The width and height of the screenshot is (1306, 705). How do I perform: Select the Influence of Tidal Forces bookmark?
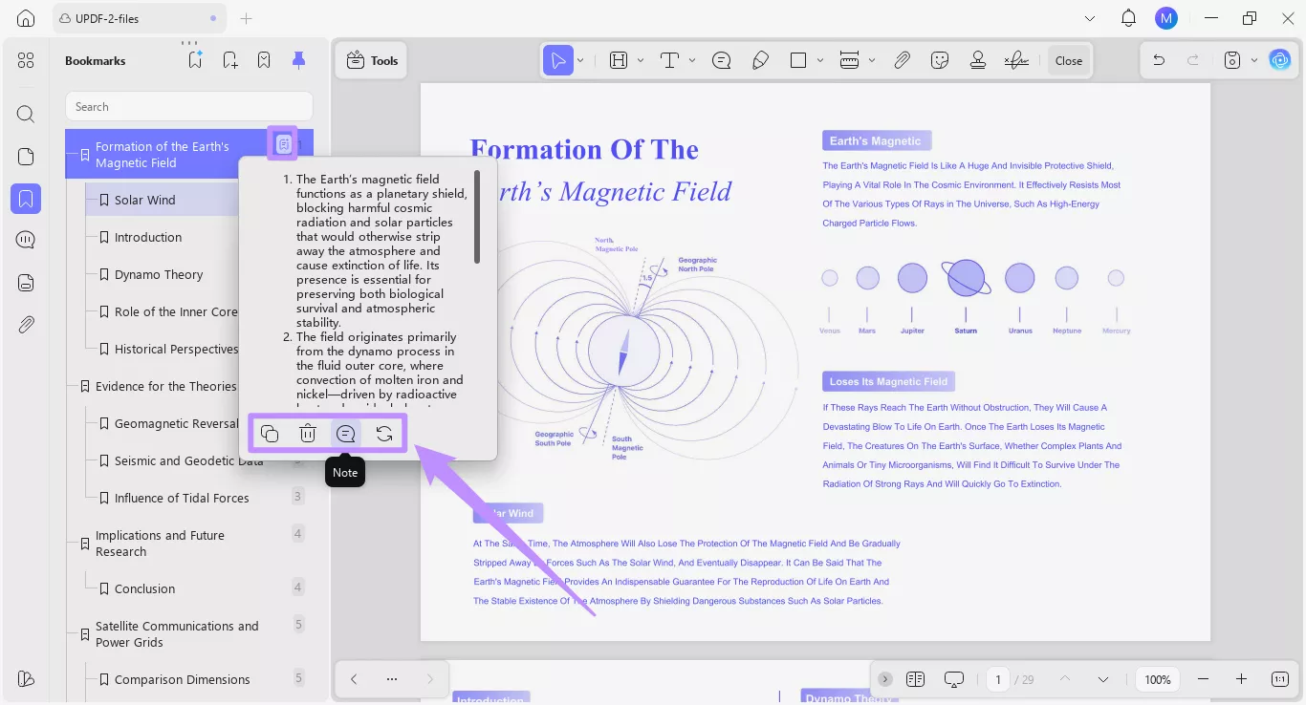point(182,498)
